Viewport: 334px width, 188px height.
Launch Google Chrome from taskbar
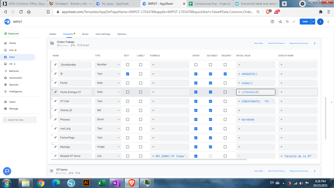tap(41, 183)
